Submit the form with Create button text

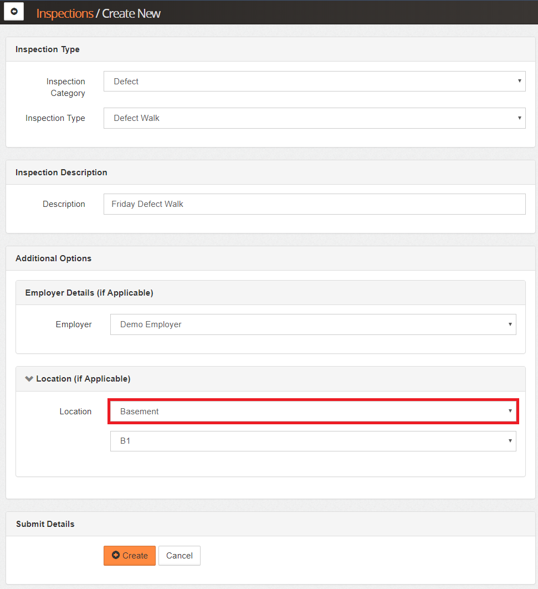pyautogui.click(x=135, y=556)
